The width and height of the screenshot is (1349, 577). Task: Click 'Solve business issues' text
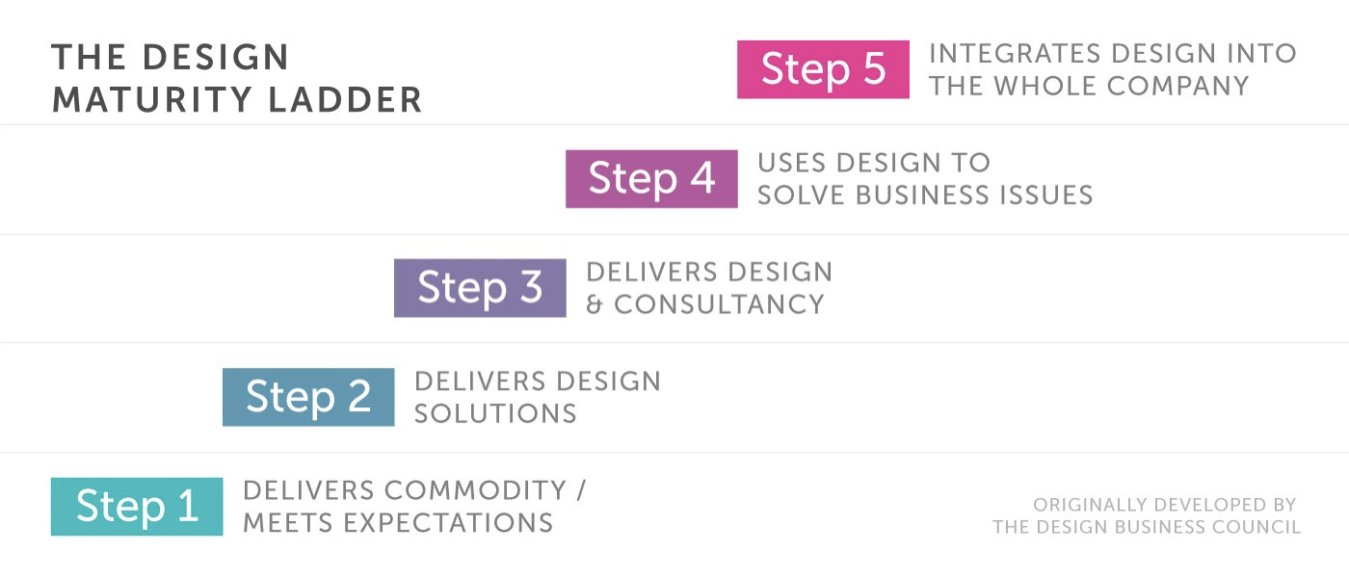(925, 196)
